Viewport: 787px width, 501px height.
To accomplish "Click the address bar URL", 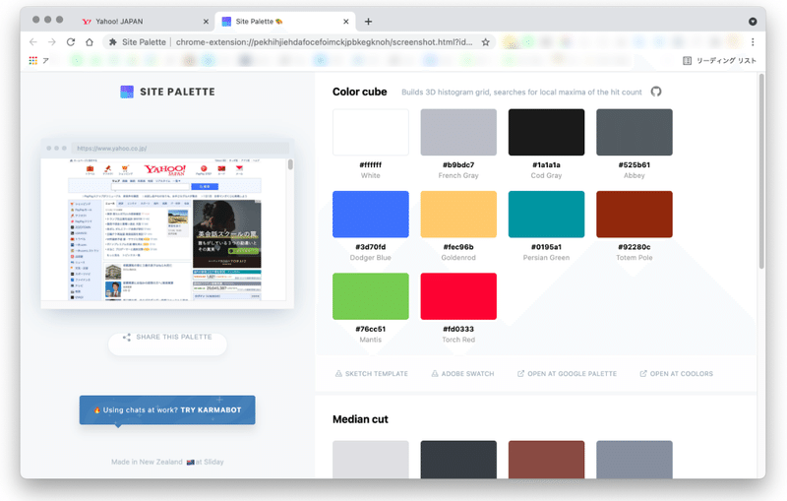I will click(x=324, y=42).
